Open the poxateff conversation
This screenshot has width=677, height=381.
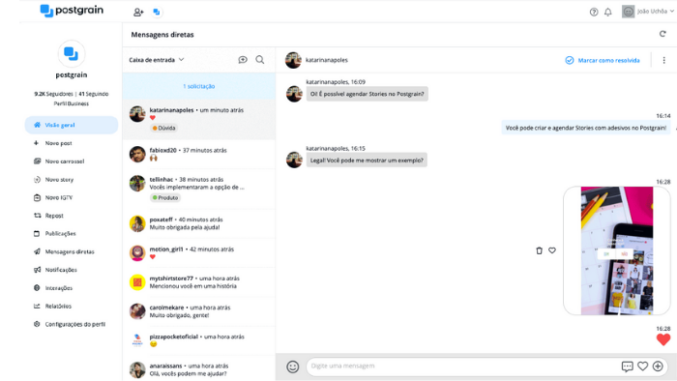(199, 223)
